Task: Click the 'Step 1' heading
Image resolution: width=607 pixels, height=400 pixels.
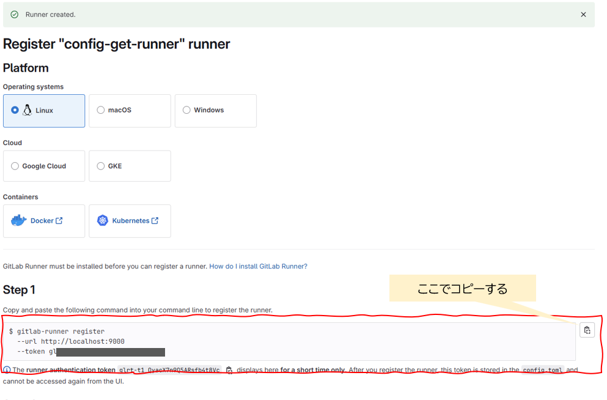Action: tap(19, 290)
